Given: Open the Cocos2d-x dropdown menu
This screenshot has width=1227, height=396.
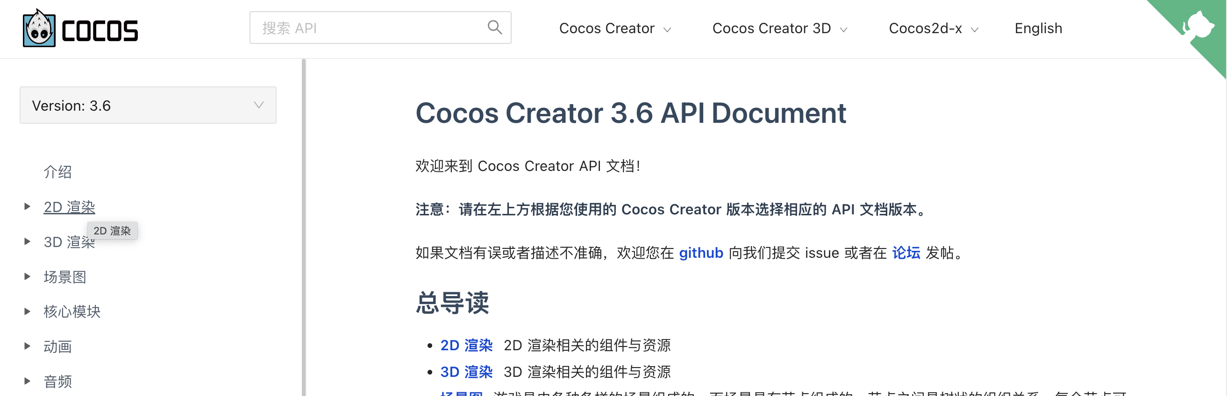Looking at the screenshot, I should coord(934,28).
